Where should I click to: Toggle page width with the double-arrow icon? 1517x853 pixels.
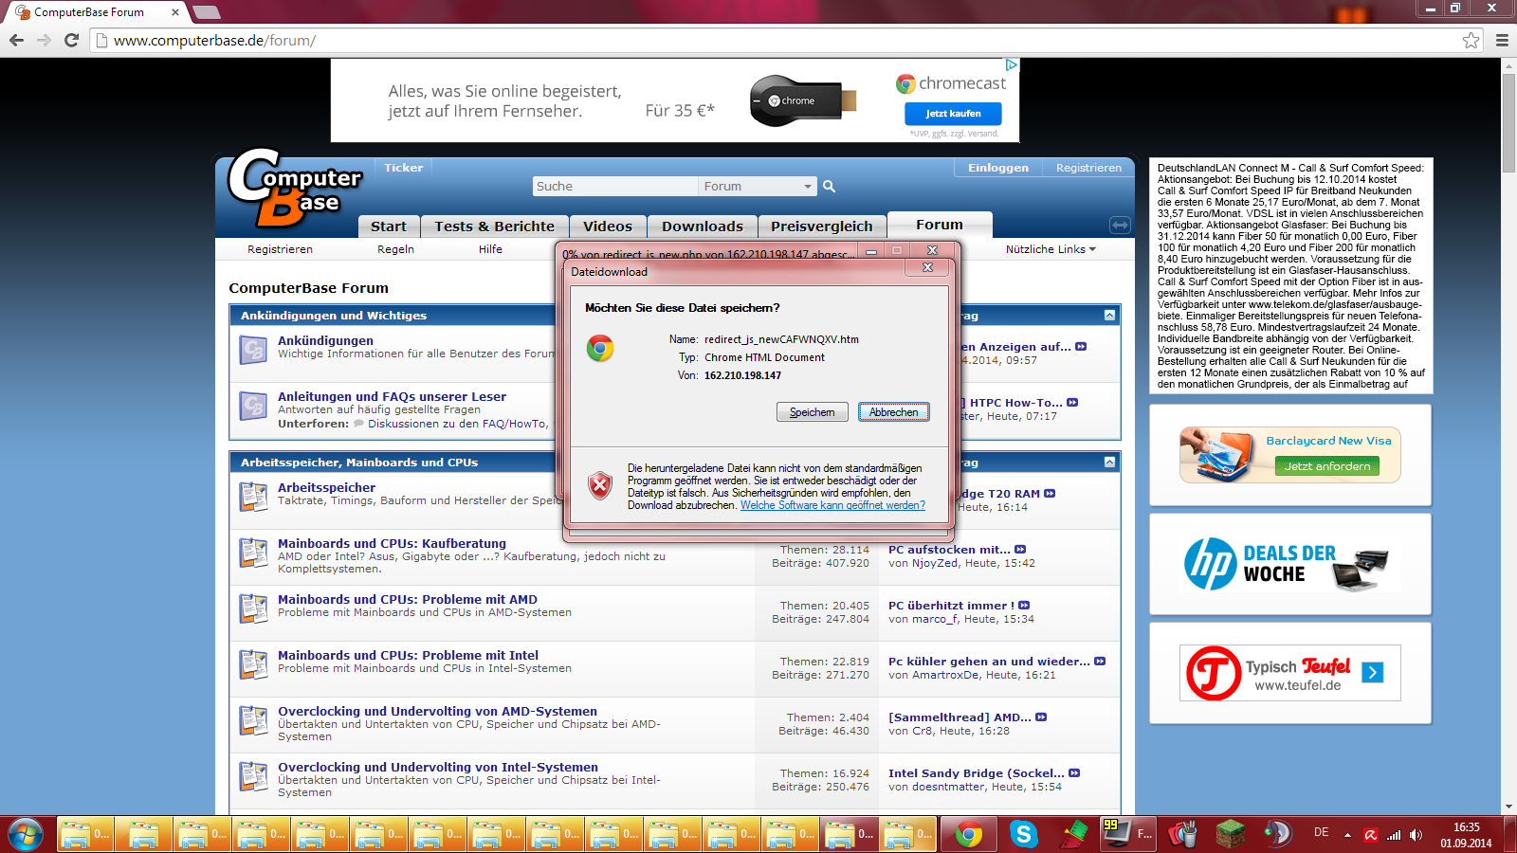tap(1120, 225)
